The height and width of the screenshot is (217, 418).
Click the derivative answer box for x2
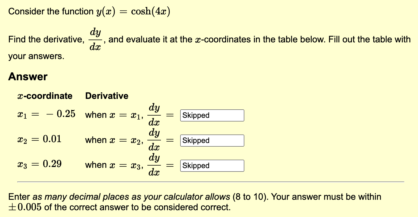click(212, 140)
